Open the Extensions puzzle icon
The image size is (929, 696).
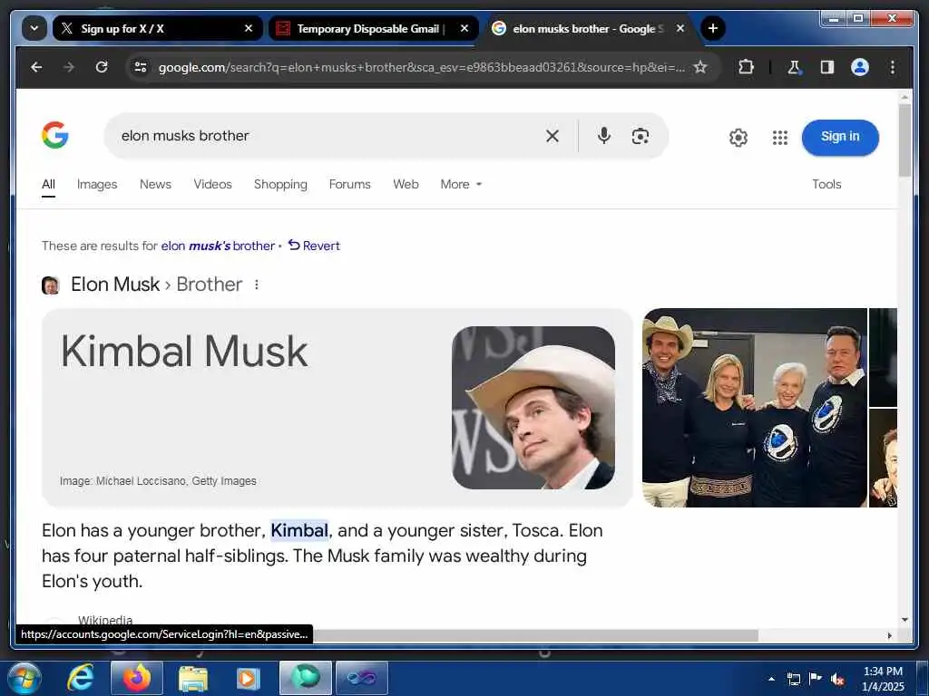click(746, 67)
